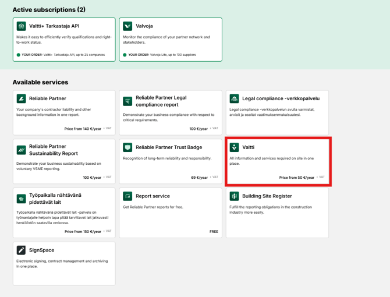Open the Legal compliance -verkkopalvelu title
Viewport: 390px width, 297px height.
tap(281, 98)
